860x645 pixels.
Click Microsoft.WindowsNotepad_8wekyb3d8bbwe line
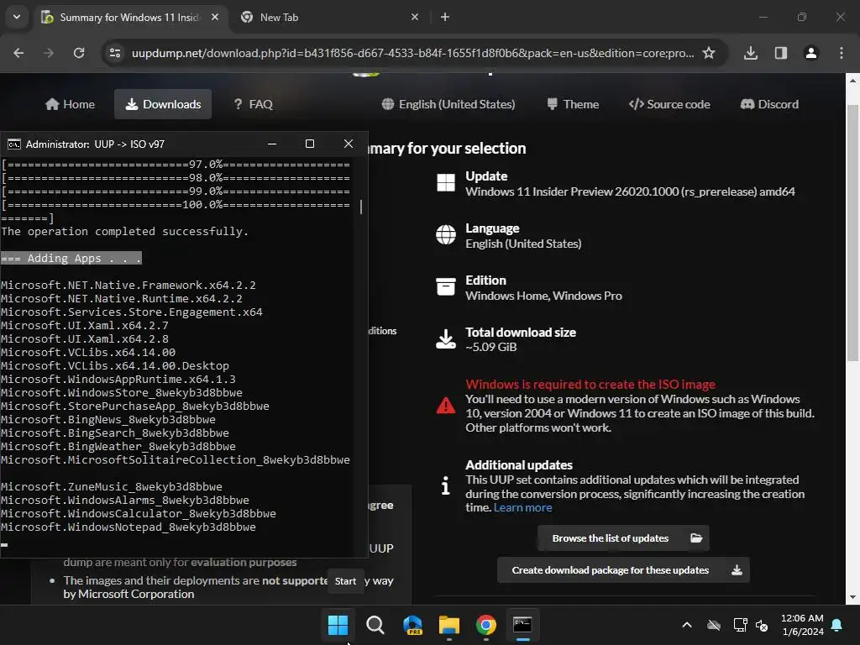[128, 527]
